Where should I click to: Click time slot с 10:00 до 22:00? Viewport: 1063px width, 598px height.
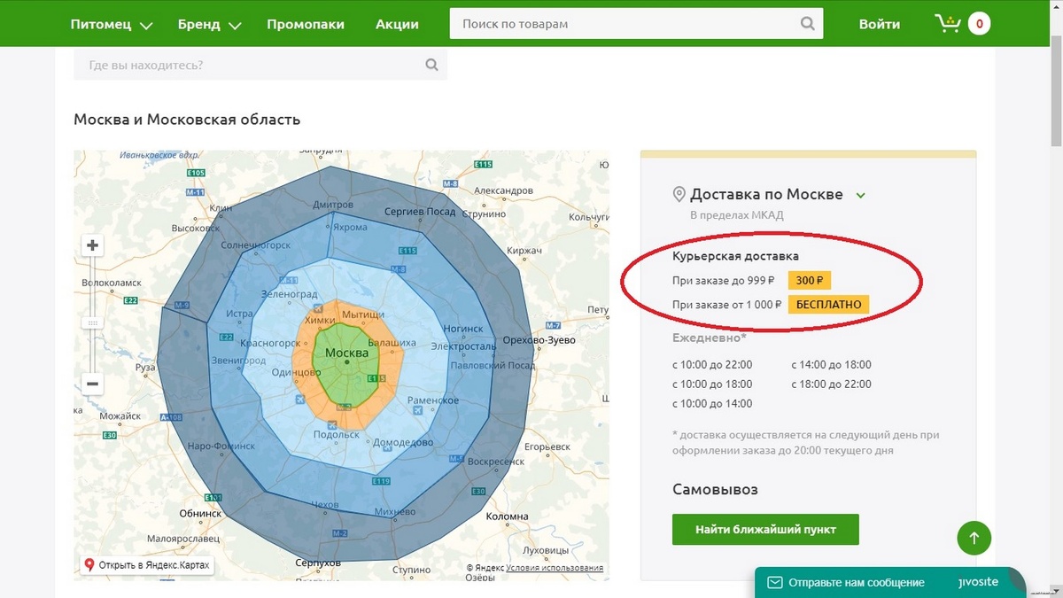[712, 364]
